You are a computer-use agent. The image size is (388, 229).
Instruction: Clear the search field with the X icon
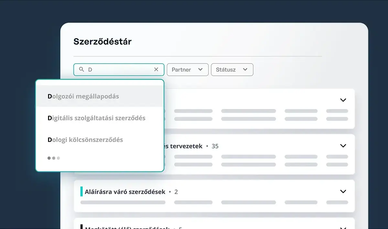click(x=156, y=69)
